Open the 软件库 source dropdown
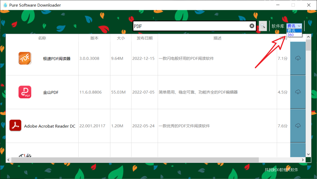 click(x=294, y=26)
